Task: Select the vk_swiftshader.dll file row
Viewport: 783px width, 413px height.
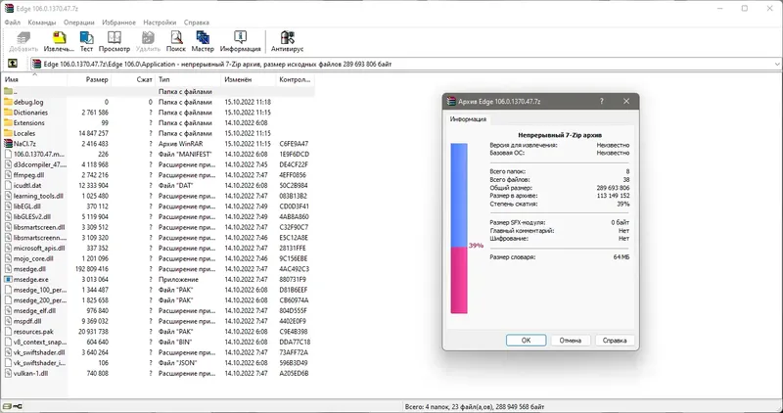Action: [x=158, y=352]
